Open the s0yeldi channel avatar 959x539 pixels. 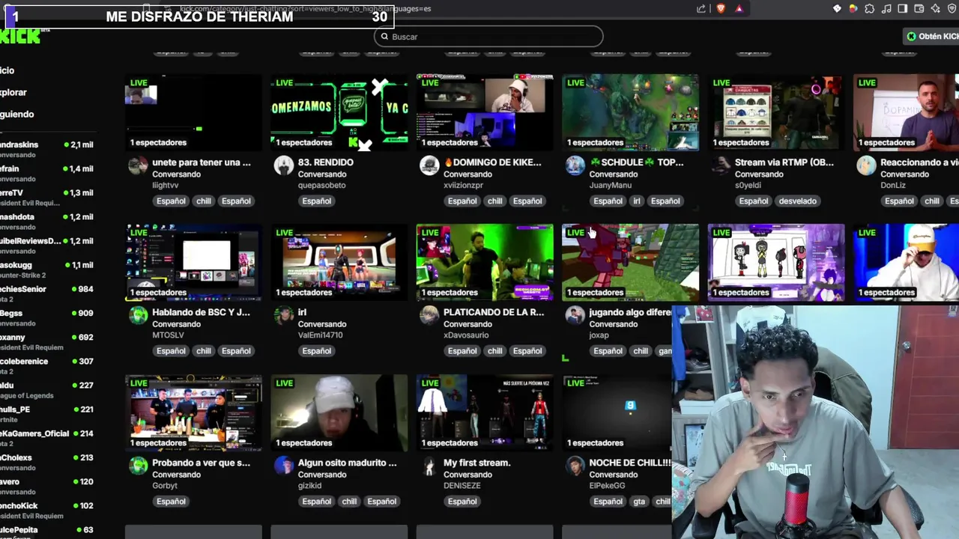tap(721, 165)
